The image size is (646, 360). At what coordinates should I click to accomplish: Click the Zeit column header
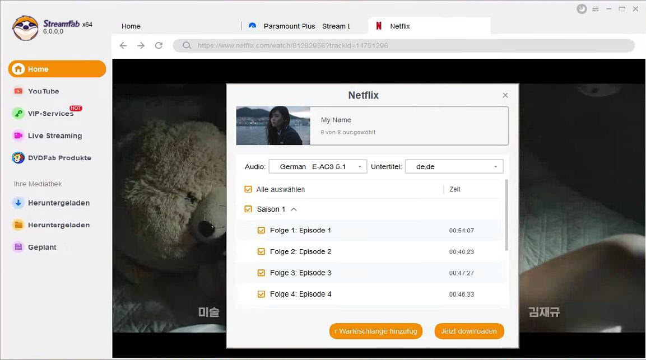(455, 189)
